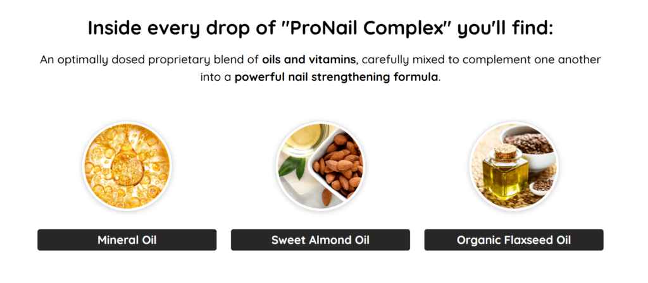Image resolution: width=648 pixels, height=283 pixels.
Task: Click the Organic Flaxseed Oil circular image
Action: click(x=513, y=166)
